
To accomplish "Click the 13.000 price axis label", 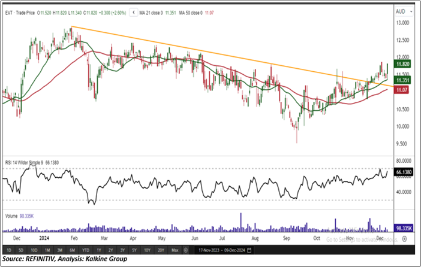I will (x=402, y=23).
